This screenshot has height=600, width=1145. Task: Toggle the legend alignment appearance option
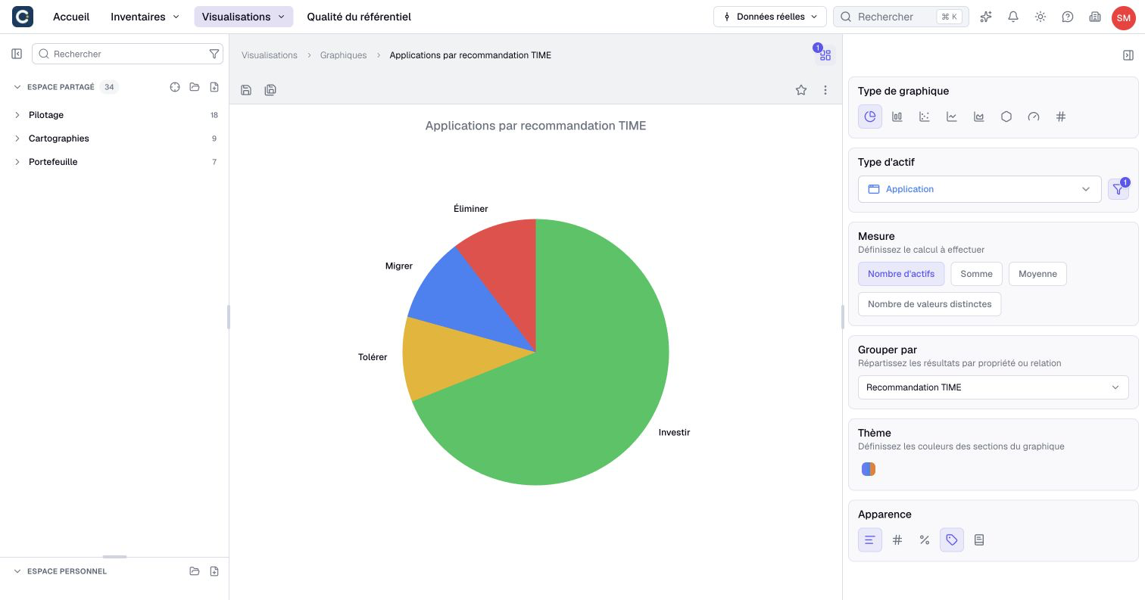870,539
